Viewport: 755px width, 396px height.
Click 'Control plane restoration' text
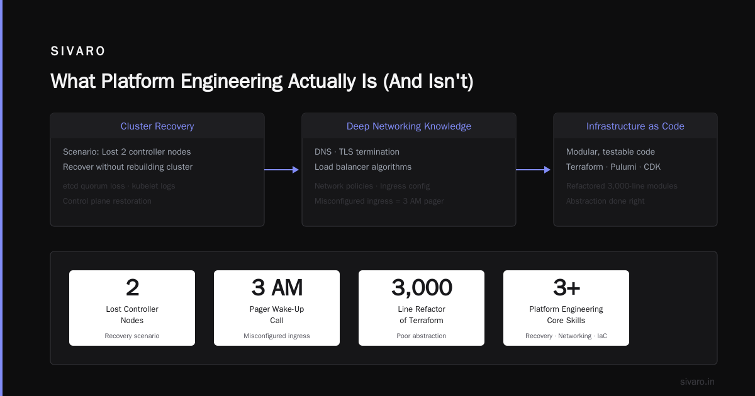click(x=107, y=201)
